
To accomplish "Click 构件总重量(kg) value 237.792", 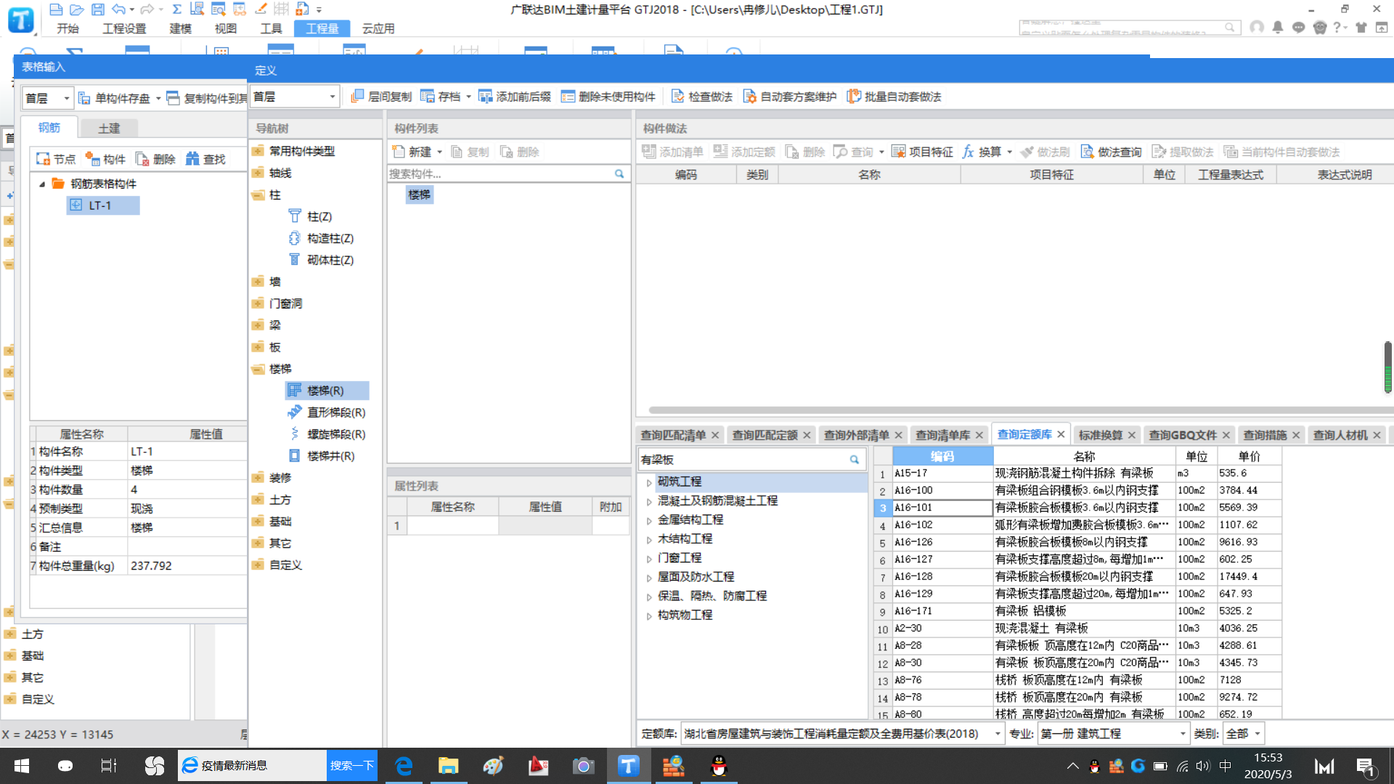I will [187, 565].
